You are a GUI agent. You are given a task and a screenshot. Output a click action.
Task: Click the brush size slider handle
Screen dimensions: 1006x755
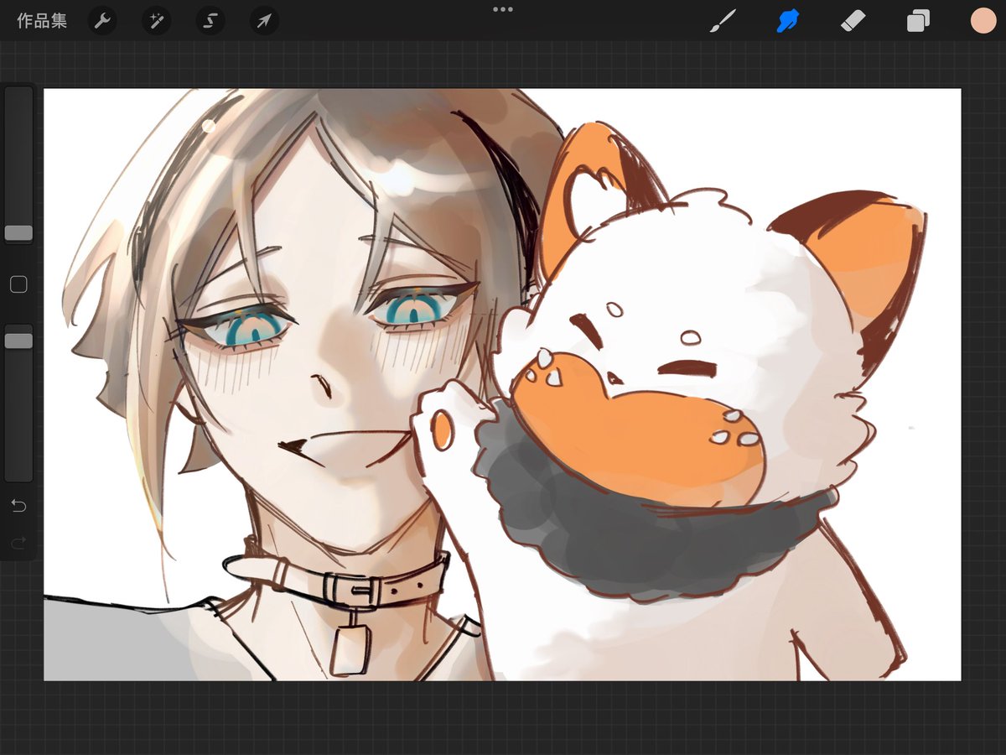click(18, 233)
